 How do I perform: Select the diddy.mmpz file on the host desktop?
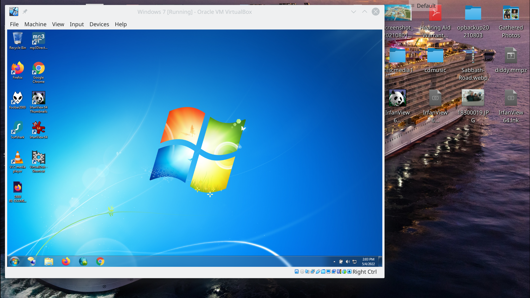coord(511,60)
